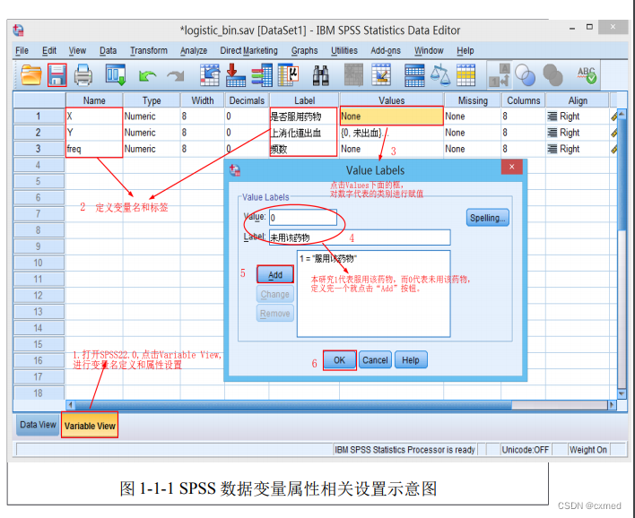Click vertical scrollbar down arrow
This screenshot has height=518, width=635.
622,393
